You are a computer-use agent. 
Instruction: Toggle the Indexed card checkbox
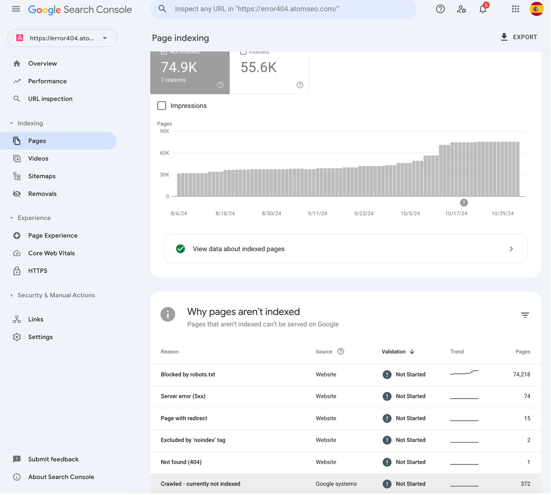click(243, 52)
